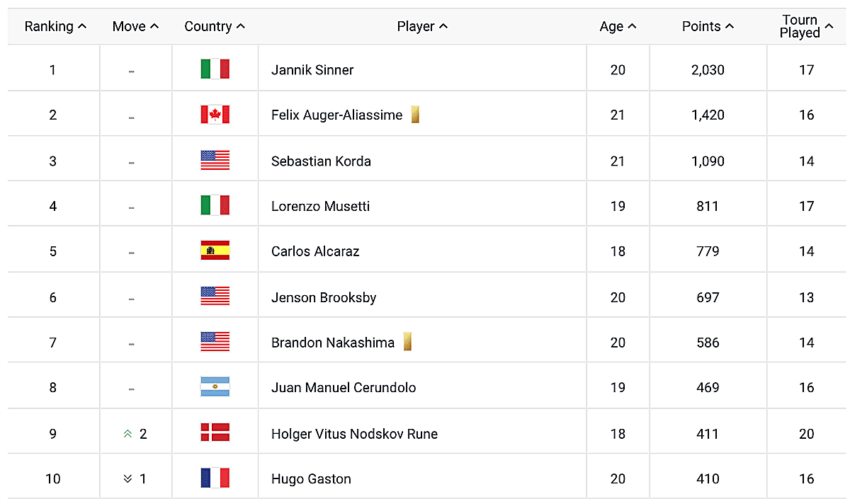Viewport: 850px width, 499px height.
Task: Click the gold badge beside Felix Auger-Aliassime
Action: pyautogui.click(x=415, y=115)
